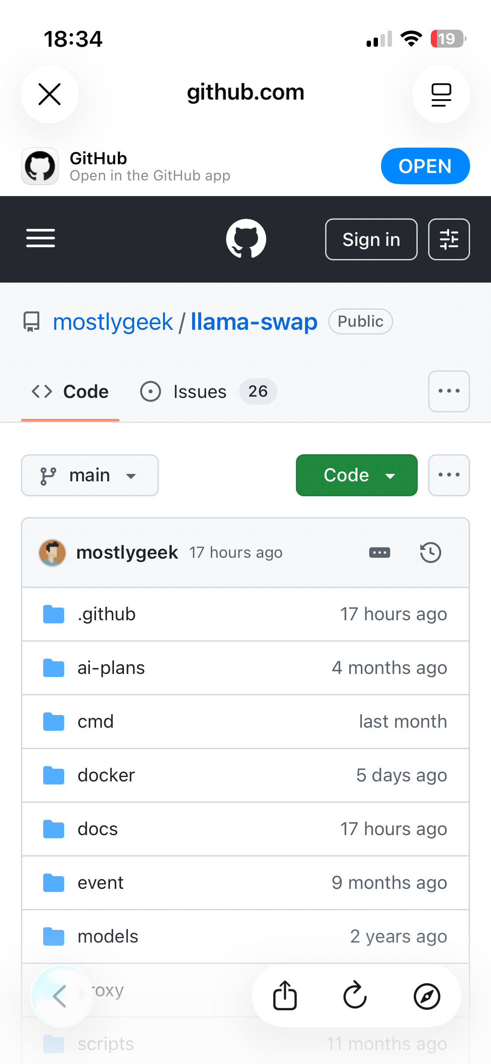
Task: Open more file actions ellipsis
Action: [x=449, y=475]
